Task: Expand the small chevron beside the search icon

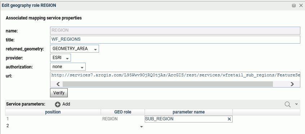Action: (x=296, y=104)
